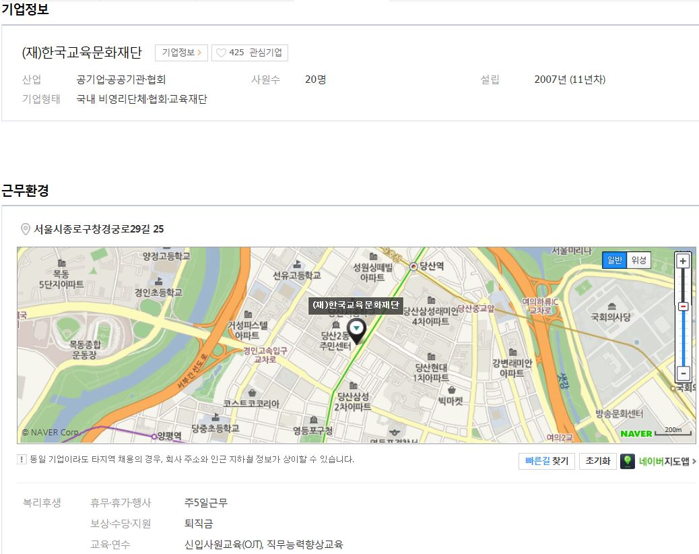The height and width of the screenshot is (554, 699).
Task: Click the green Naver map app icon
Action: pos(628,461)
